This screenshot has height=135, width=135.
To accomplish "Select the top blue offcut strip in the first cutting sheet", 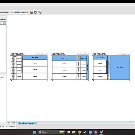I will 35,58.
